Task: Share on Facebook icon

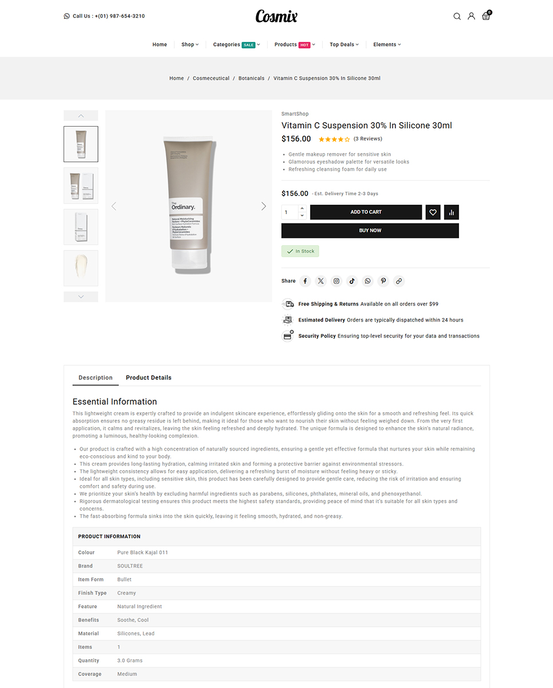Action: click(305, 281)
